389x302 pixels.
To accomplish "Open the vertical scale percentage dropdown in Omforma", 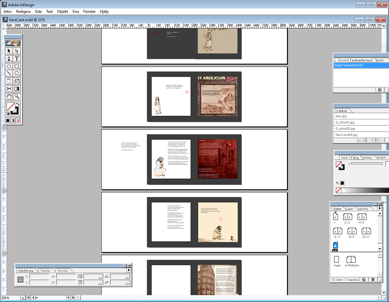I will click(x=100, y=283).
